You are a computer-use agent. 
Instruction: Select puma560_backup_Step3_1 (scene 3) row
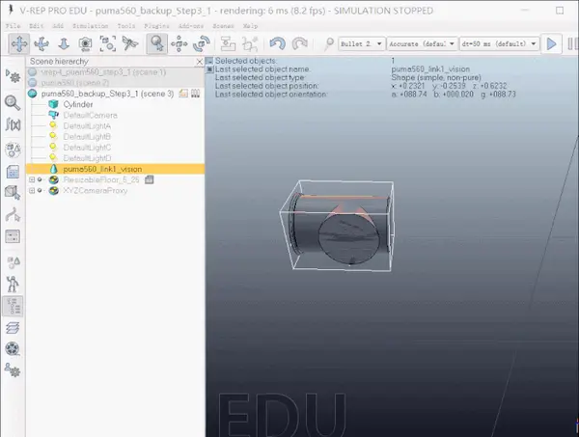115,94
